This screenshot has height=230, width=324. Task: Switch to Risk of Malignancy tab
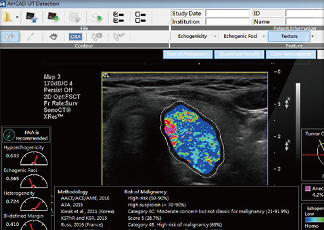188,54
